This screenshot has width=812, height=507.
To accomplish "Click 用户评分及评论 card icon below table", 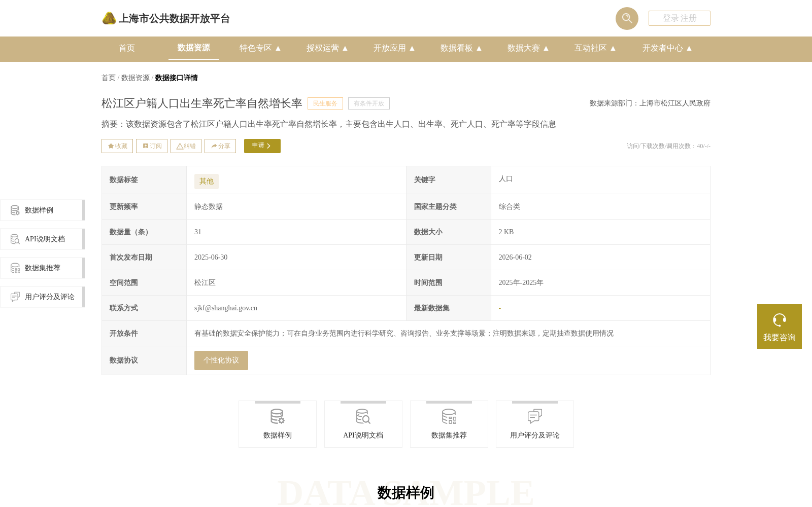I will click(535, 417).
